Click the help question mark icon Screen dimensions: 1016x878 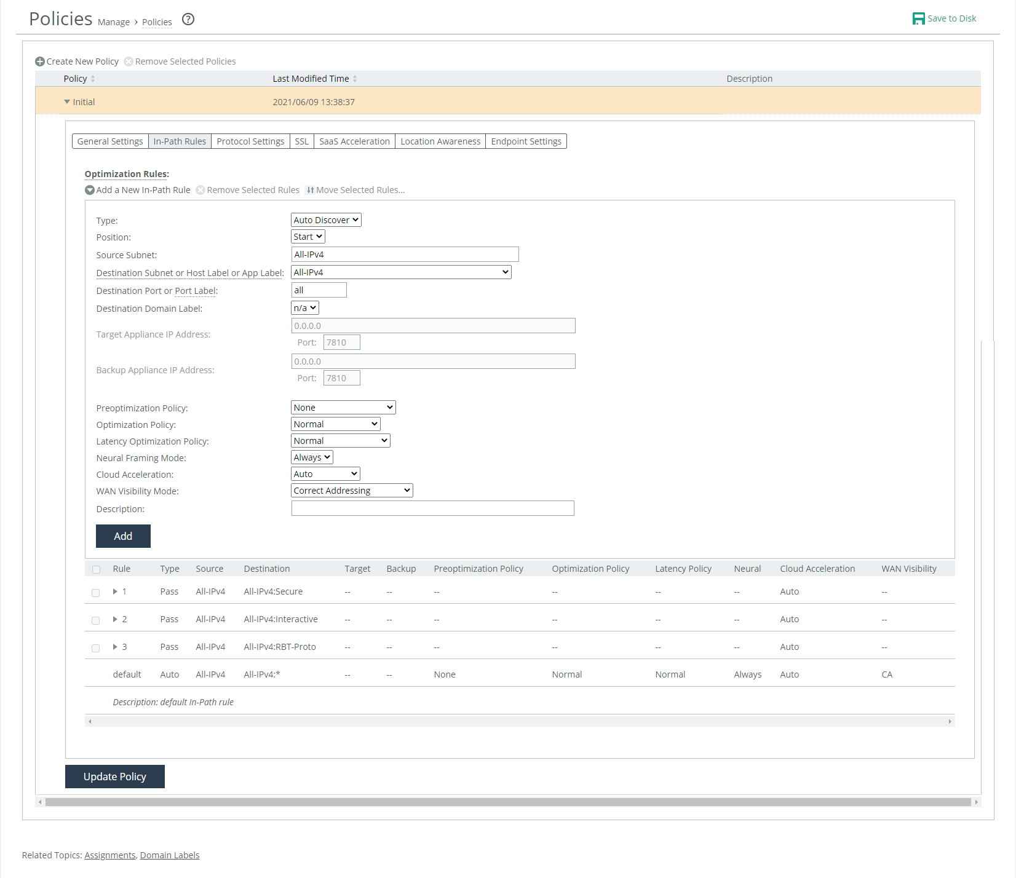coord(188,19)
